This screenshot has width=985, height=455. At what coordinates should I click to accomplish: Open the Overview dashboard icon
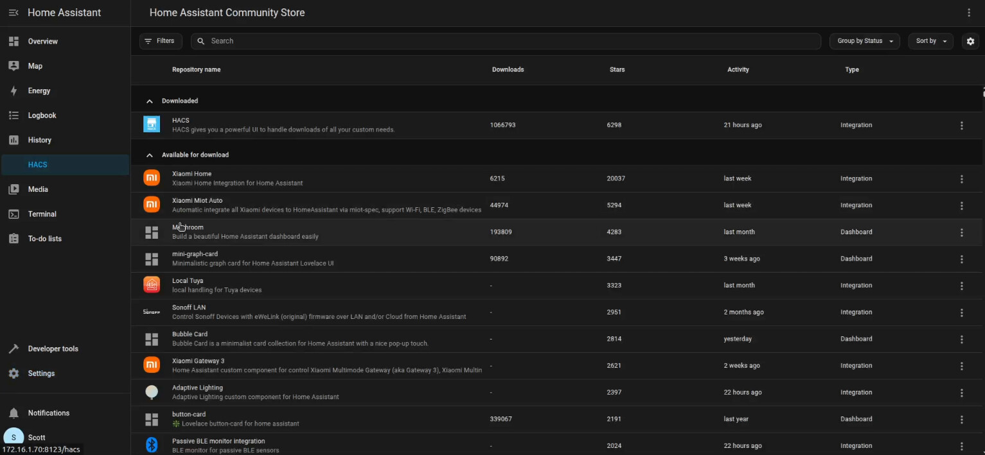(x=13, y=42)
